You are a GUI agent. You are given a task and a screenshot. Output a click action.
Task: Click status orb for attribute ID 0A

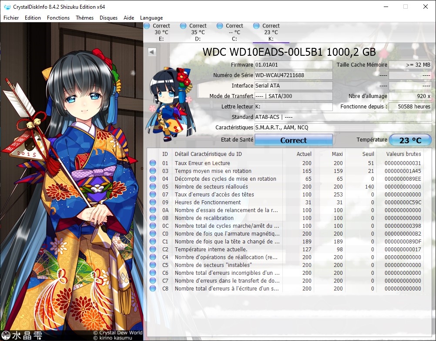pyautogui.click(x=153, y=210)
